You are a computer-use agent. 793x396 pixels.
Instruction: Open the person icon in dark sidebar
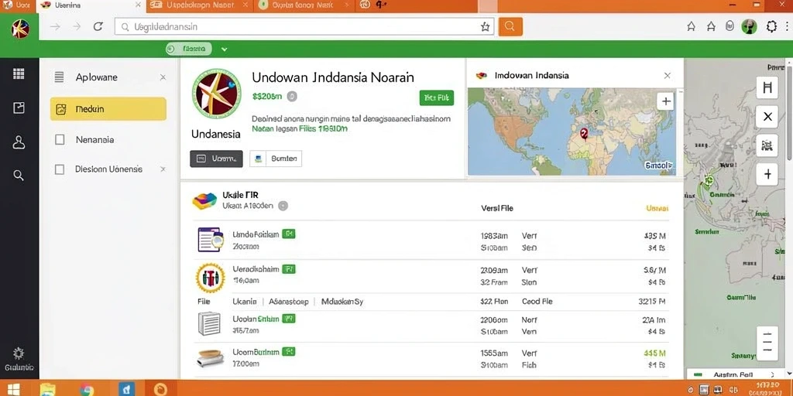click(19, 142)
